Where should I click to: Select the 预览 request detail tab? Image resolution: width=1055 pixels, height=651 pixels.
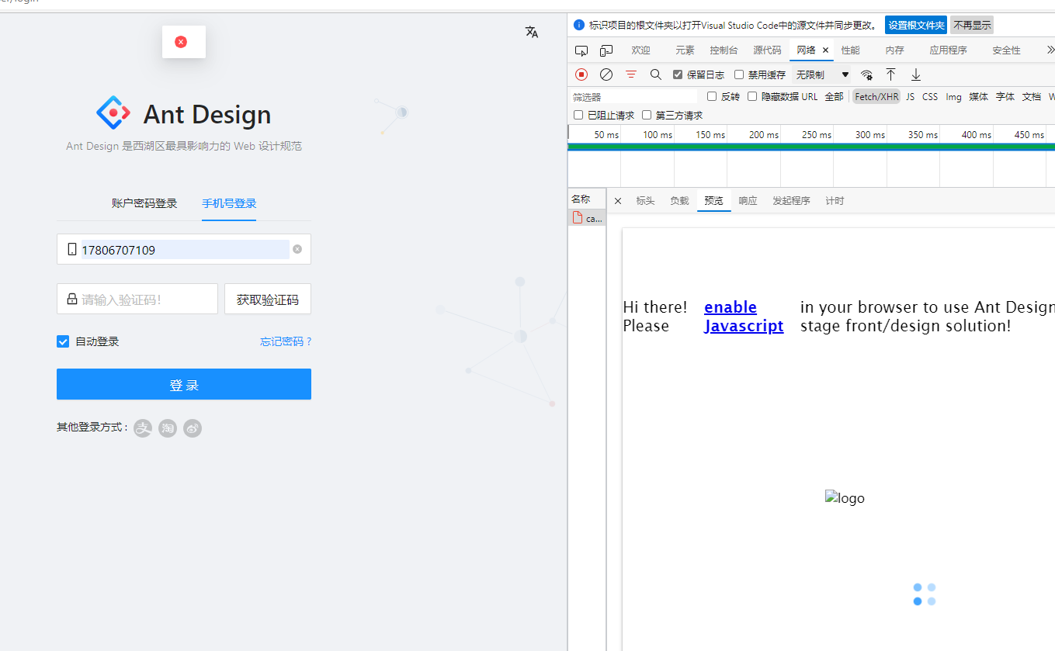pyautogui.click(x=713, y=201)
